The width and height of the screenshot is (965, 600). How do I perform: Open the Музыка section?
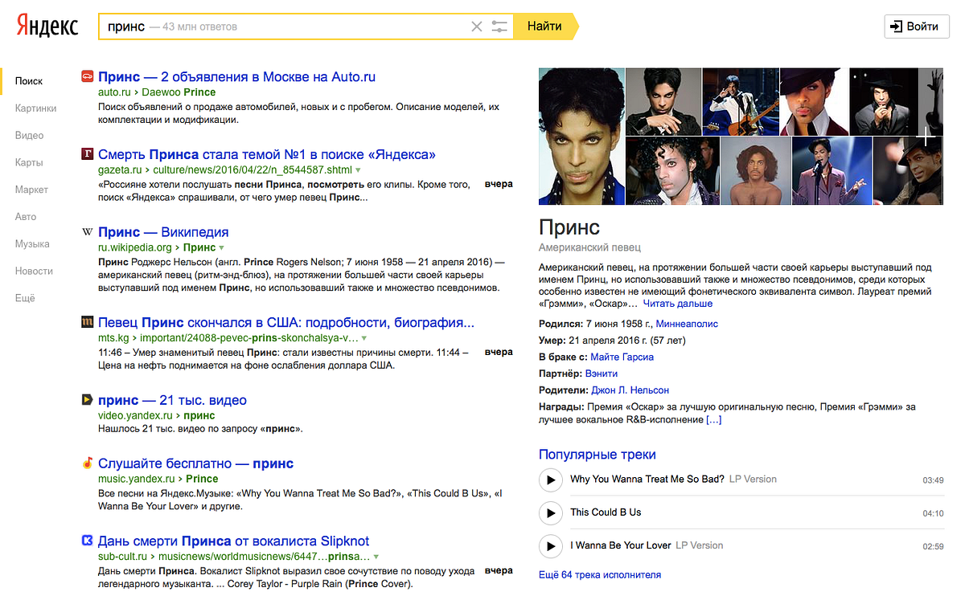[32, 244]
